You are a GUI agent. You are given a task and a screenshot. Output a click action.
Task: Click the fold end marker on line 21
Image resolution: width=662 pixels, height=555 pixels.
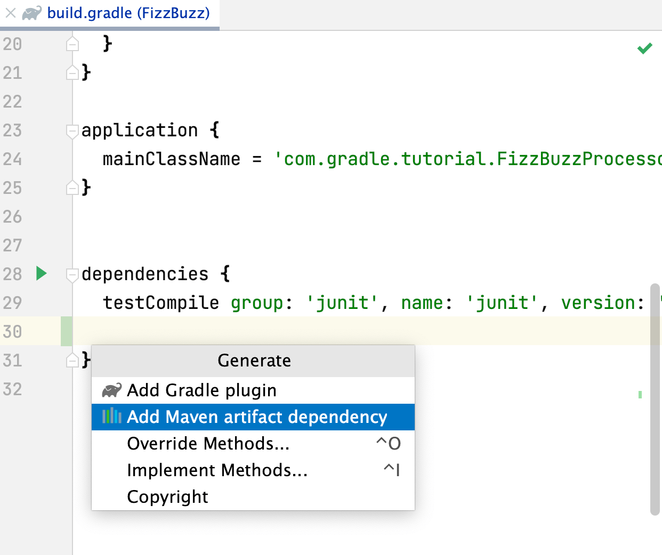click(72, 72)
